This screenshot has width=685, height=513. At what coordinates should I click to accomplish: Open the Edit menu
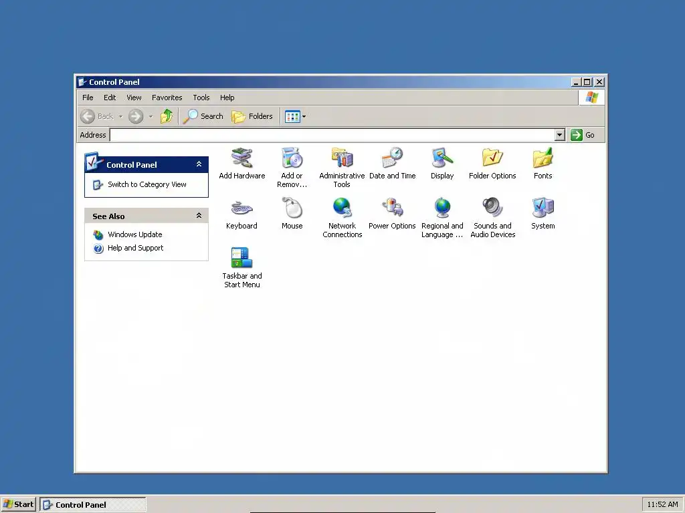[110, 98]
